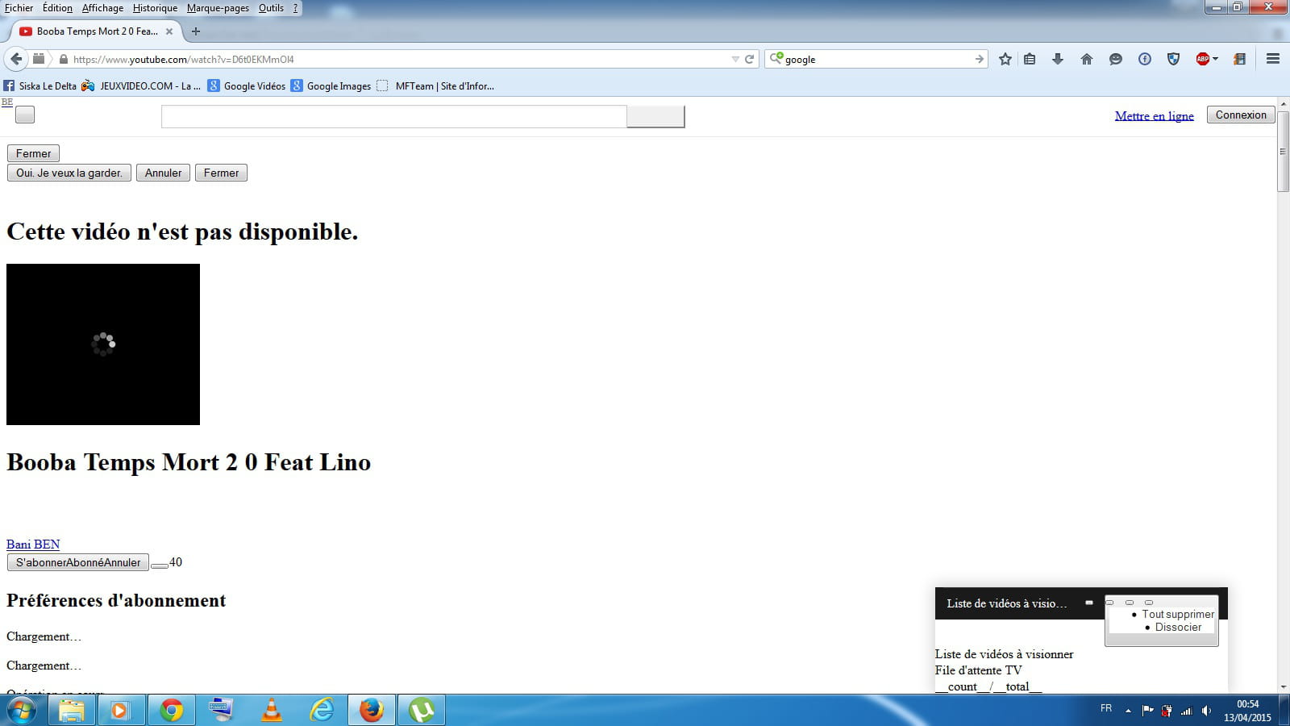
Task: Click the page vertical scrollbar thumb
Action: coord(1283,152)
